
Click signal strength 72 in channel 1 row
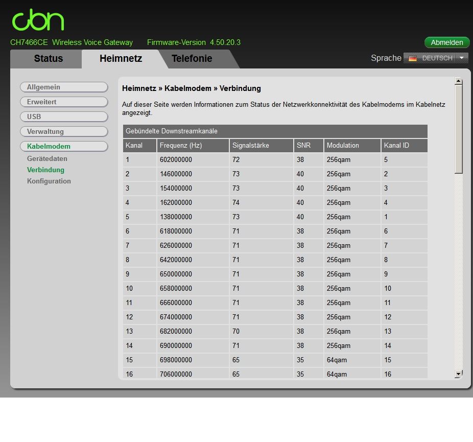tap(236, 159)
